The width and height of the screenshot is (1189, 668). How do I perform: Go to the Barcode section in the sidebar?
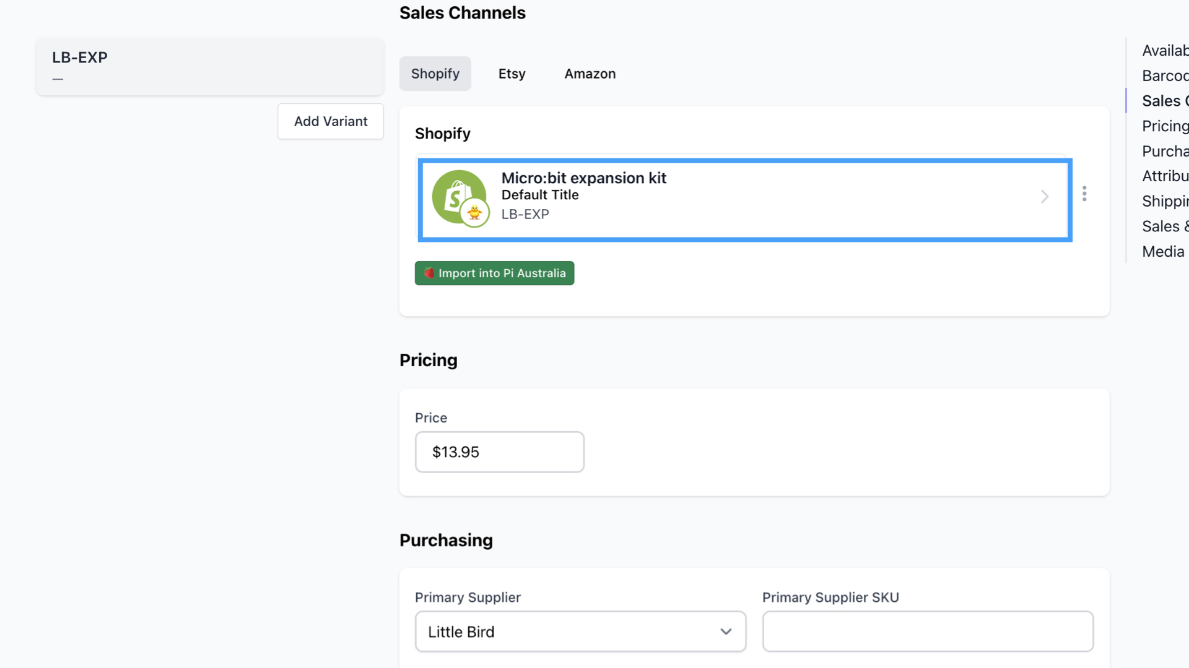click(1165, 75)
